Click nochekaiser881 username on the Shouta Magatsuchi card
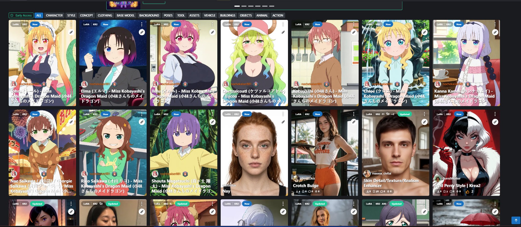The width and height of the screenshot is (521, 227). click(x=170, y=174)
